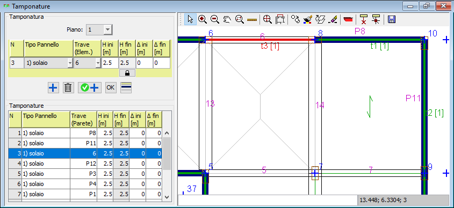This screenshot has width=454, height=208.
Task: Open the paintbrush colors tool
Action: (x=308, y=19)
